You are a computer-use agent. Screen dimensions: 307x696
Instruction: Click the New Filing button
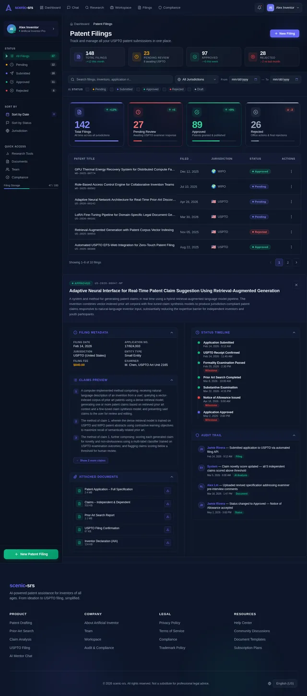[x=284, y=34]
